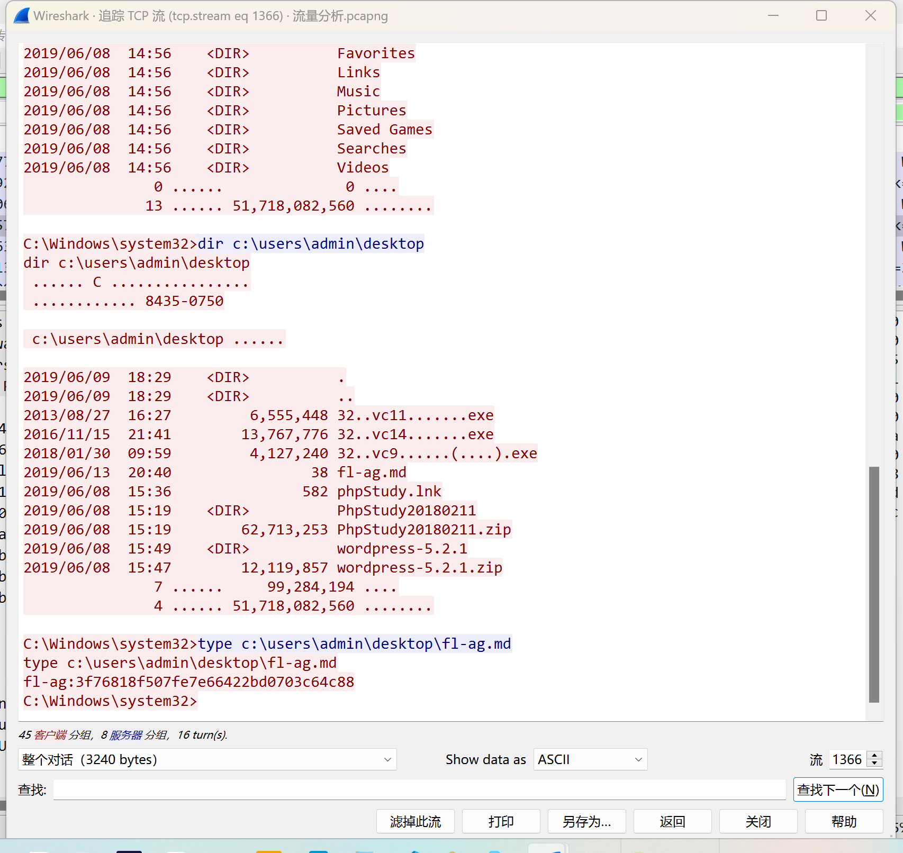The image size is (903, 853).
Task: Click the stream number field showing 1366
Action: (x=848, y=759)
